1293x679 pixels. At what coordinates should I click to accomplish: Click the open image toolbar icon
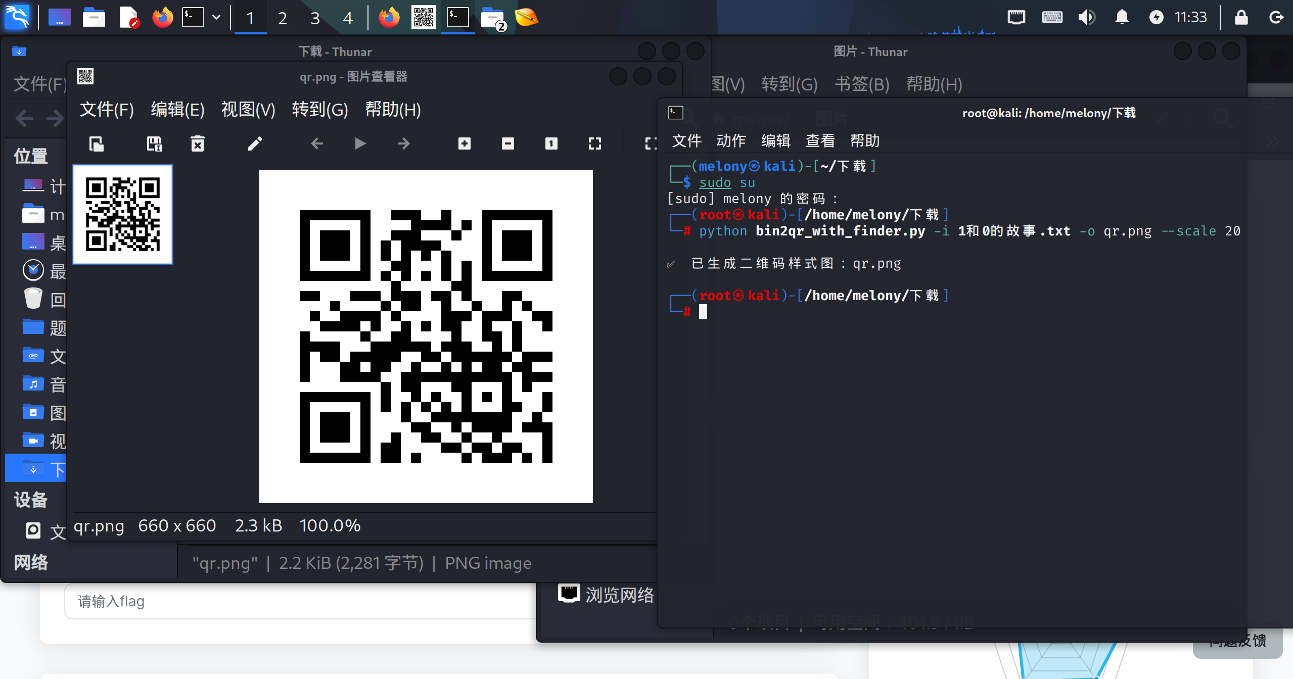click(x=96, y=144)
